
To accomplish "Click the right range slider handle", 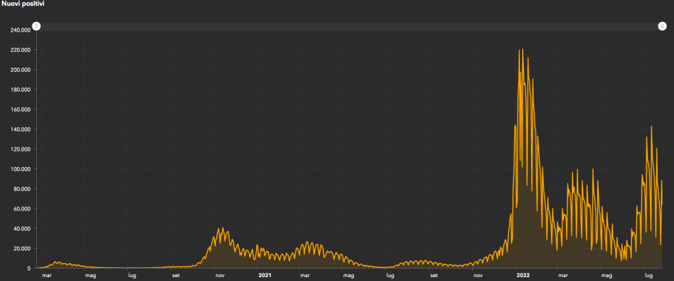I will click(x=662, y=26).
